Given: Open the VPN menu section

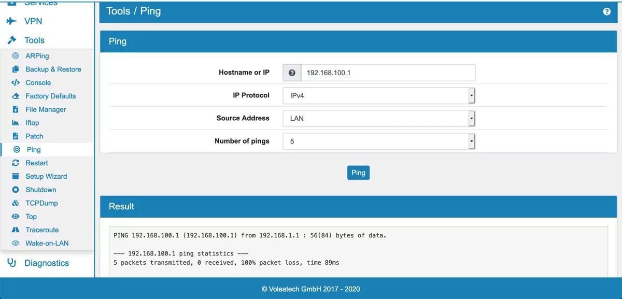Looking at the screenshot, I should tap(33, 21).
